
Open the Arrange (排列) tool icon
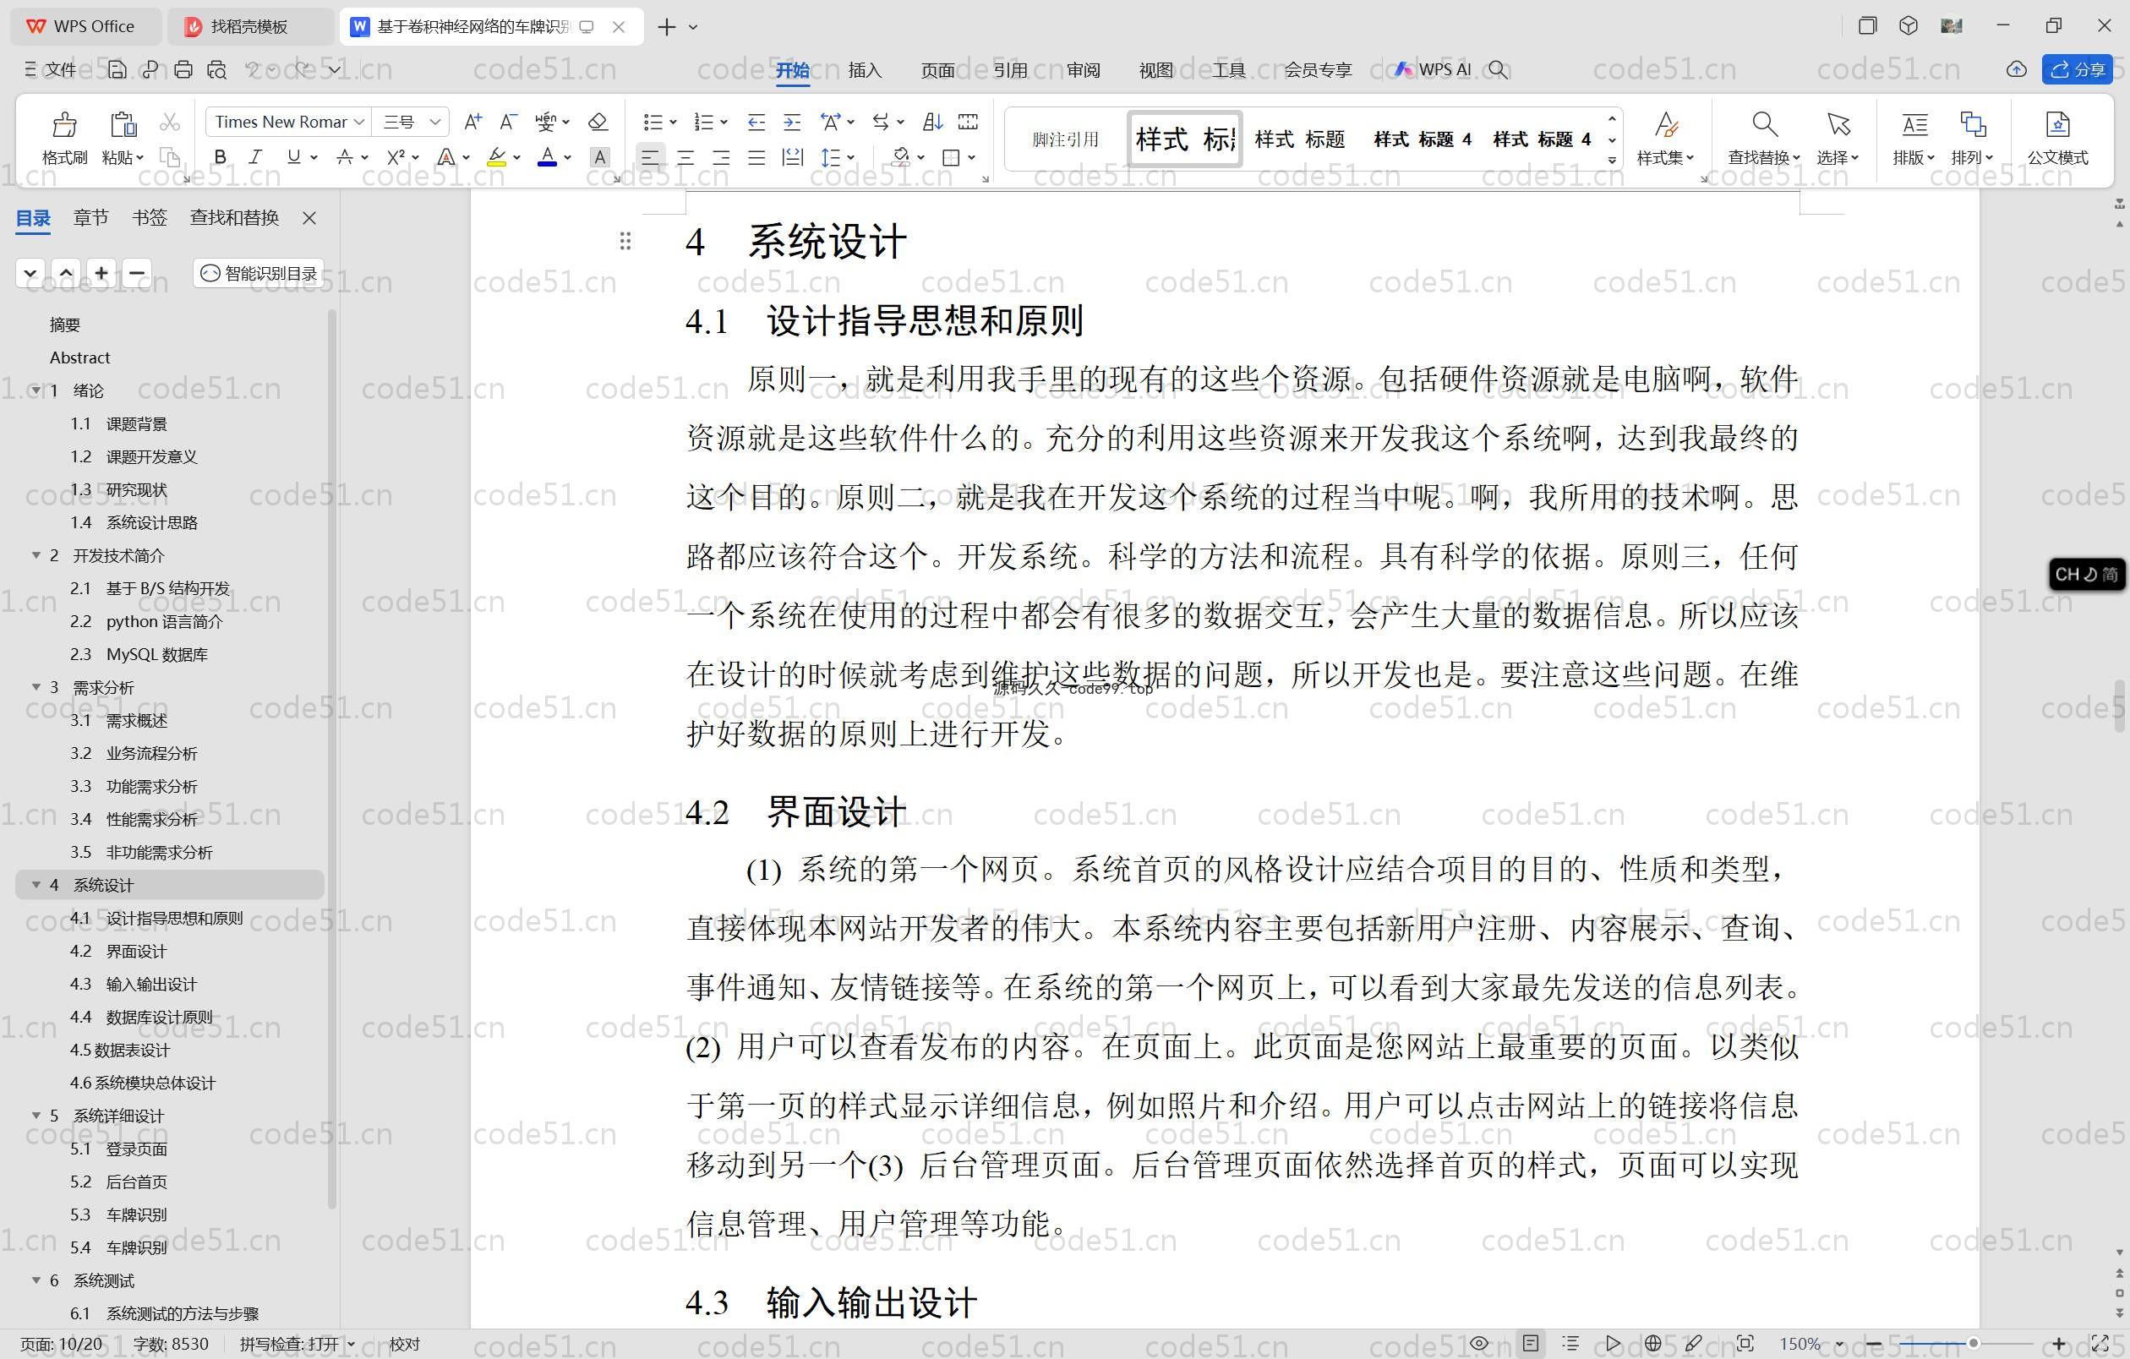click(1973, 125)
